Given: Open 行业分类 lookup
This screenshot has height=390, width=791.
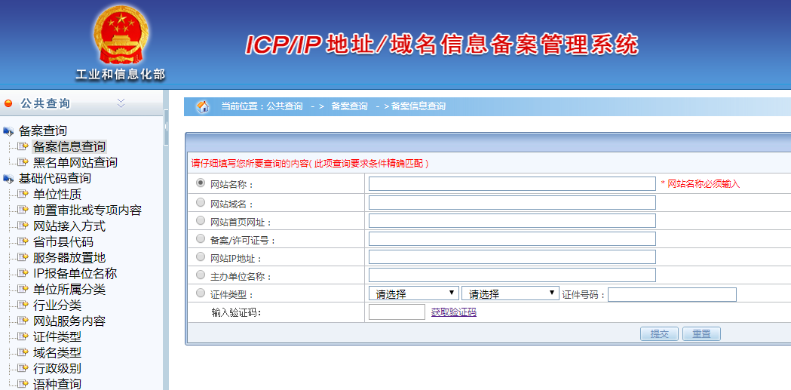Looking at the screenshot, I should [57, 305].
